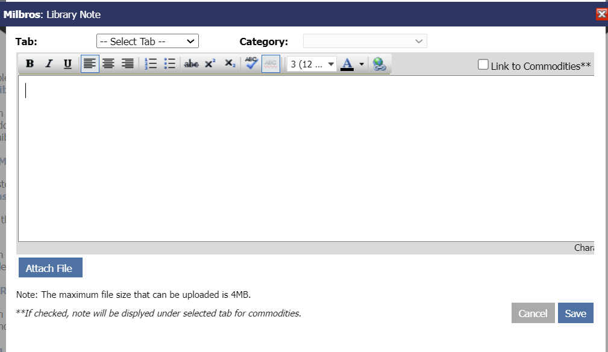Run the spell check tool
The image size is (608, 352).
pyautogui.click(x=251, y=64)
